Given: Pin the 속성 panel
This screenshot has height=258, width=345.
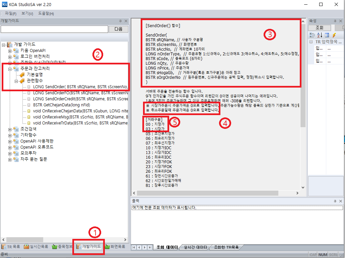Looking at the screenshot, I should pyautogui.click(x=335, y=21).
